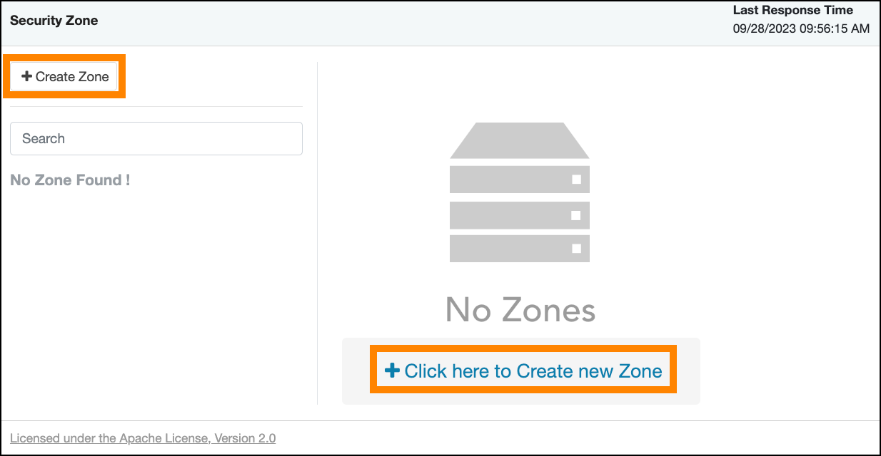Click the trapezoid top of the server icon
Image resolution: width=881 pixels, height=456 pixels.
pos(519,141)
